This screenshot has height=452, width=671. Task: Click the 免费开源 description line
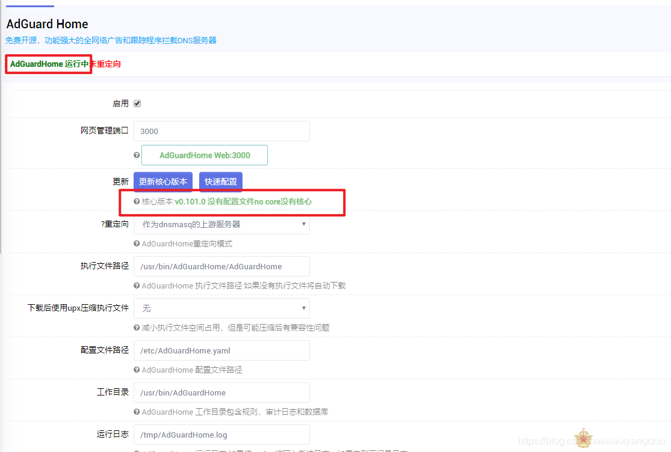point(111,40)
